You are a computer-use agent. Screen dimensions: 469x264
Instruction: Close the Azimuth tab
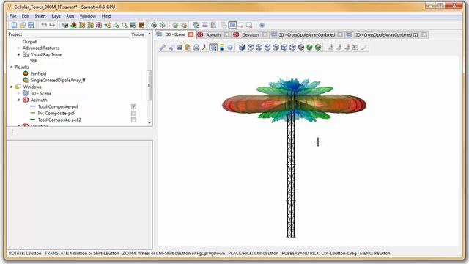coord(226,34)
